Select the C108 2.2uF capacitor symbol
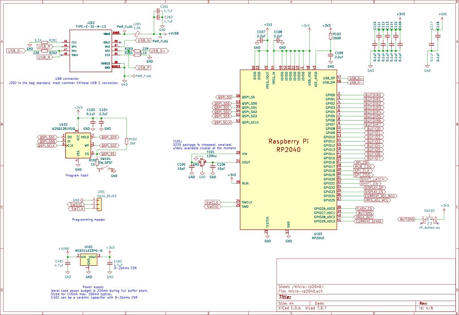459x315 pixels. tap(278, 41)
